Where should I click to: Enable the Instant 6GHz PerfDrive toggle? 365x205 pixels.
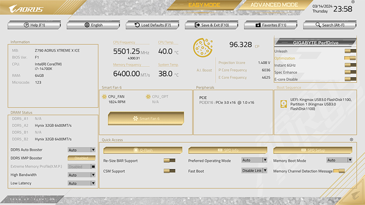pos(350,65)
